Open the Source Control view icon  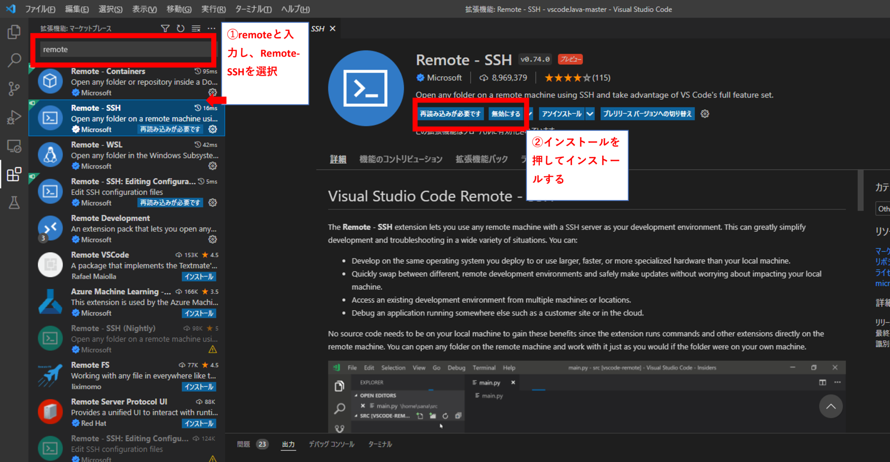coord(14,89)
